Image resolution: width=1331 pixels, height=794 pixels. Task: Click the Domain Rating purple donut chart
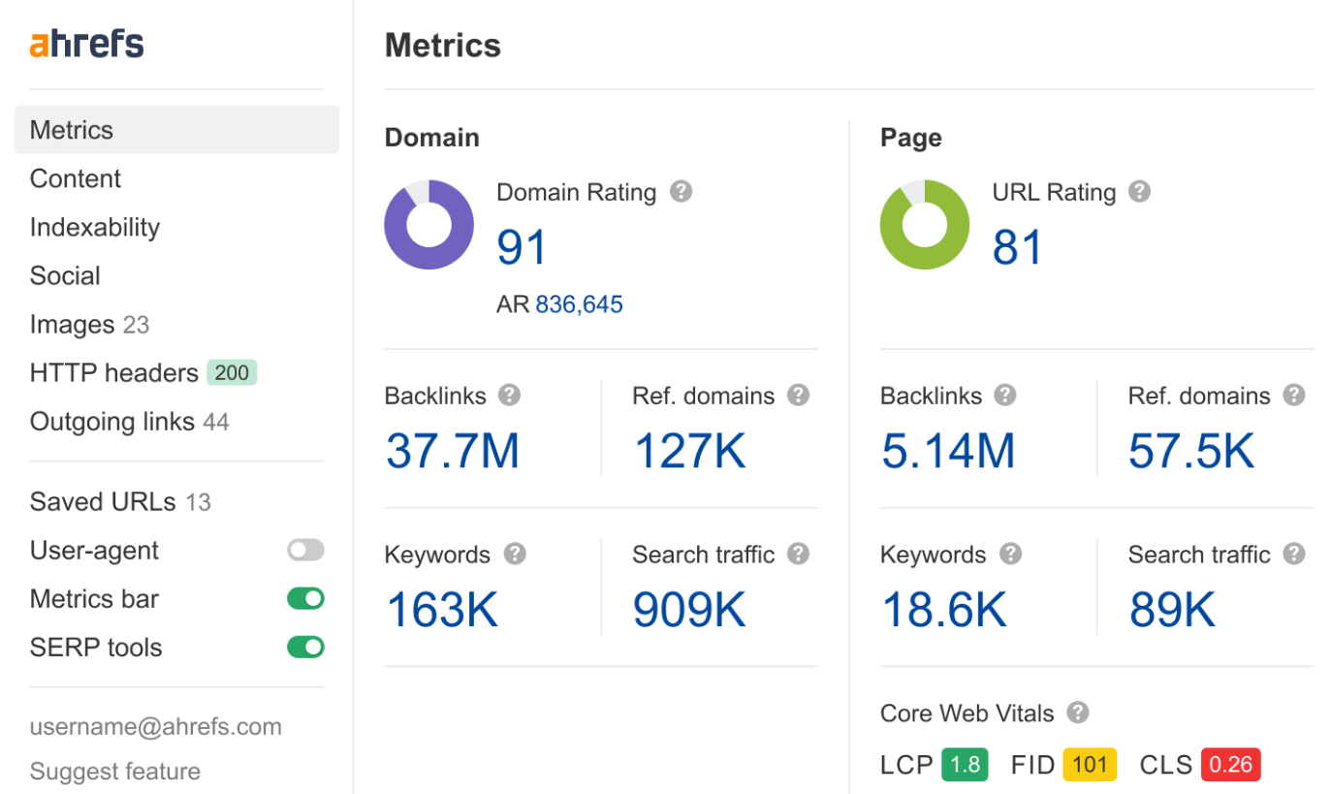pyautogui.click(x=428, y=225)
